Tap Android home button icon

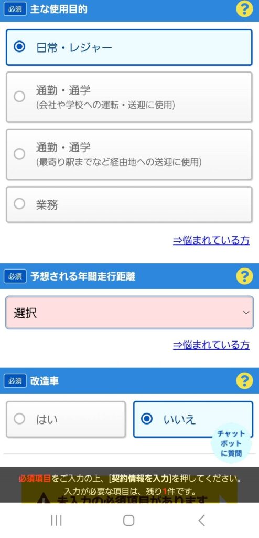[129, 521]
